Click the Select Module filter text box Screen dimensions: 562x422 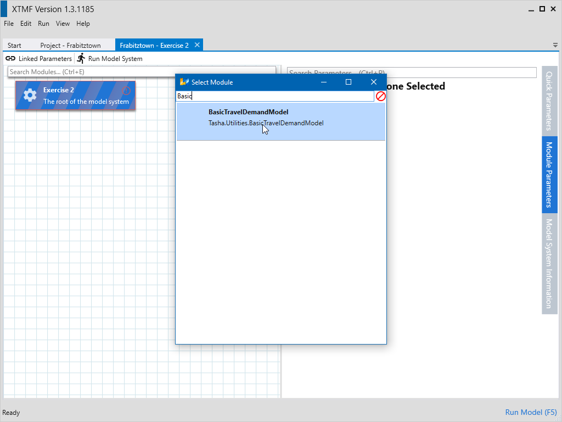274,96
